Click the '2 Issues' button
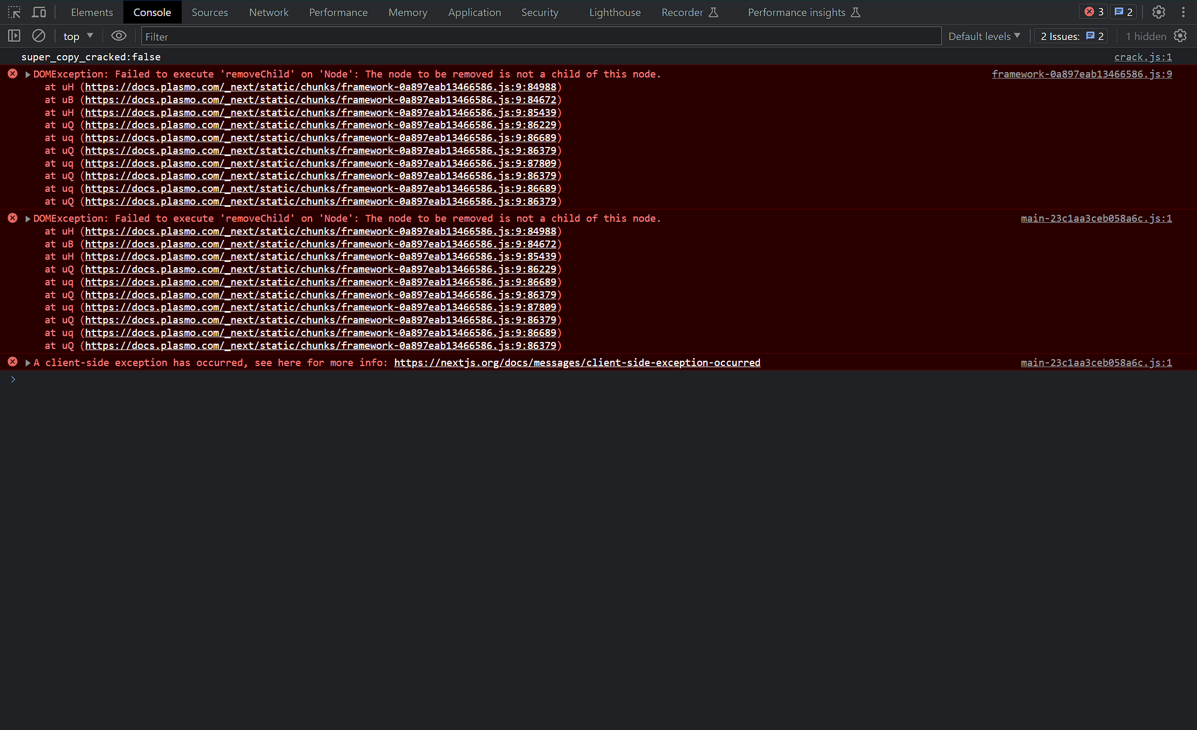The image size is (1197, 730). [x=1071, y=36]
